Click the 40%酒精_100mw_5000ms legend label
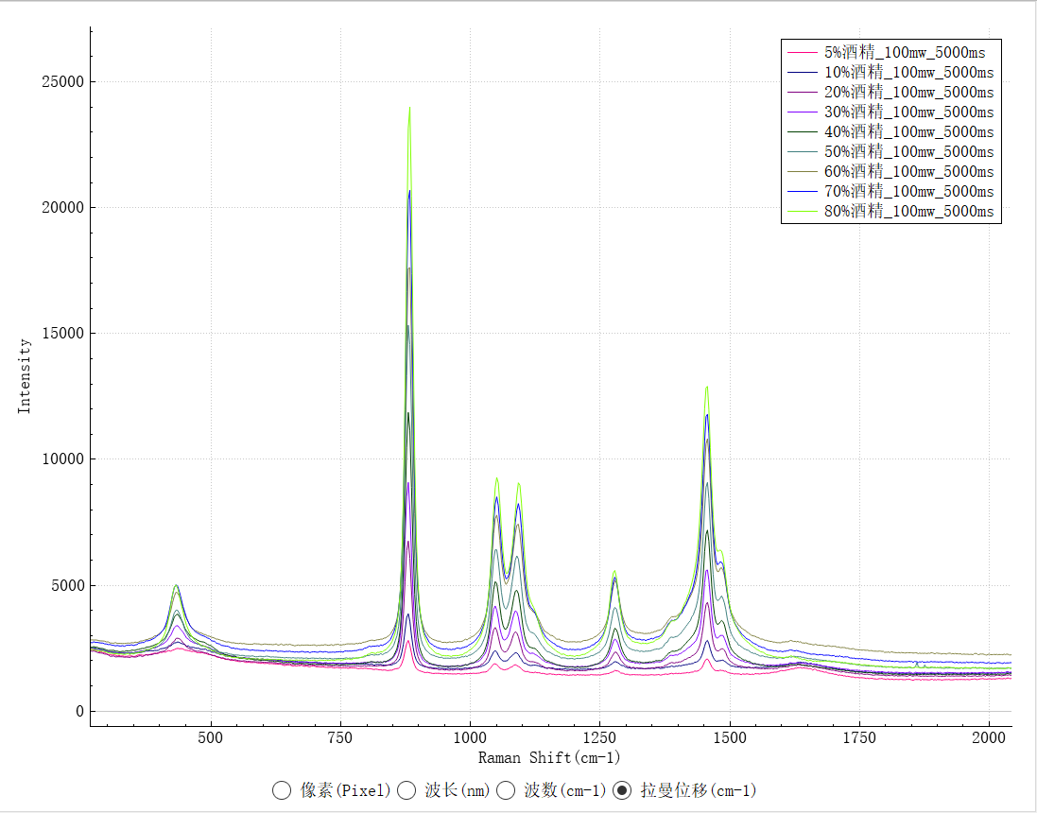Viewport: 1037px width, 813px height. tap(908, 131)
